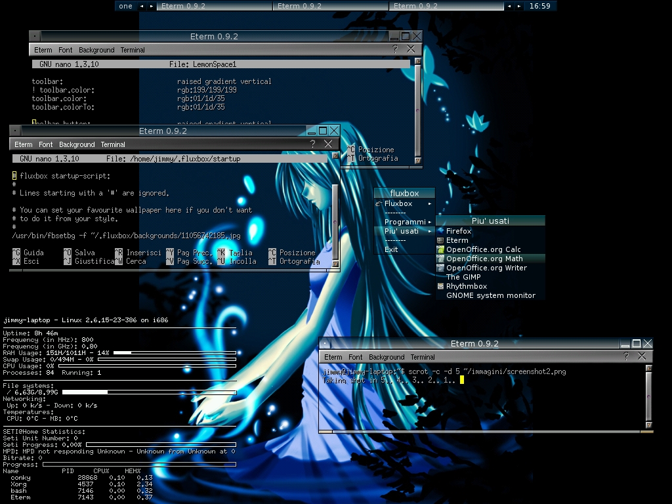Screen dimensions: 672x504
Task: Open OpenOffice.org Calc from Piu' usati menu
Action: coord(490,249)
